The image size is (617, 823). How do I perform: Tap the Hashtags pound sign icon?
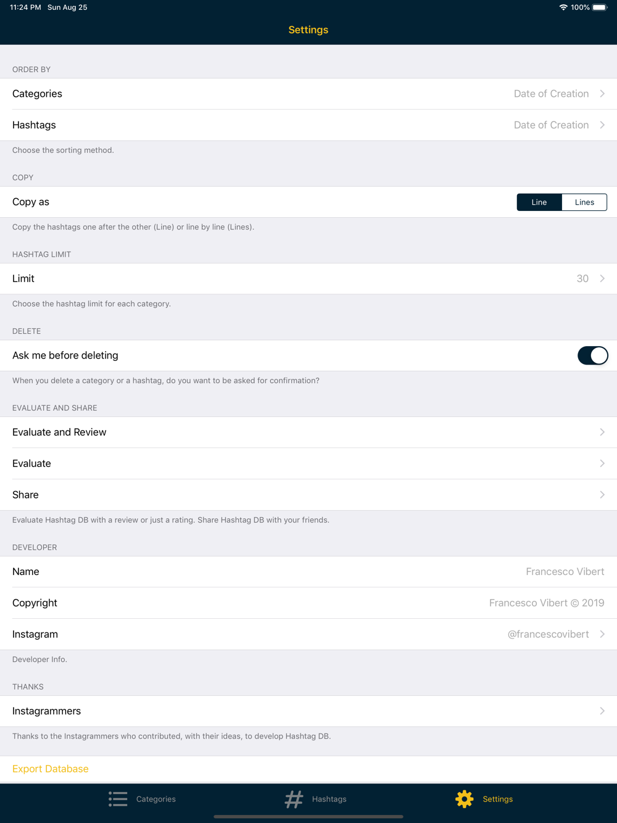click(x=294, y=799)
